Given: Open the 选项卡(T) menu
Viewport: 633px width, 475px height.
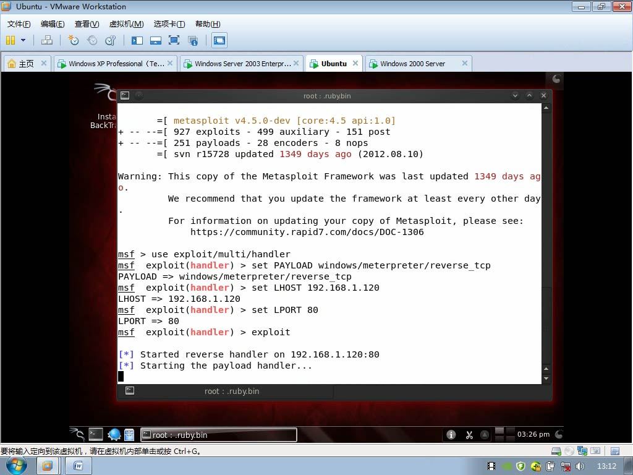Looking at the screenshot, I should coord(169,24).
